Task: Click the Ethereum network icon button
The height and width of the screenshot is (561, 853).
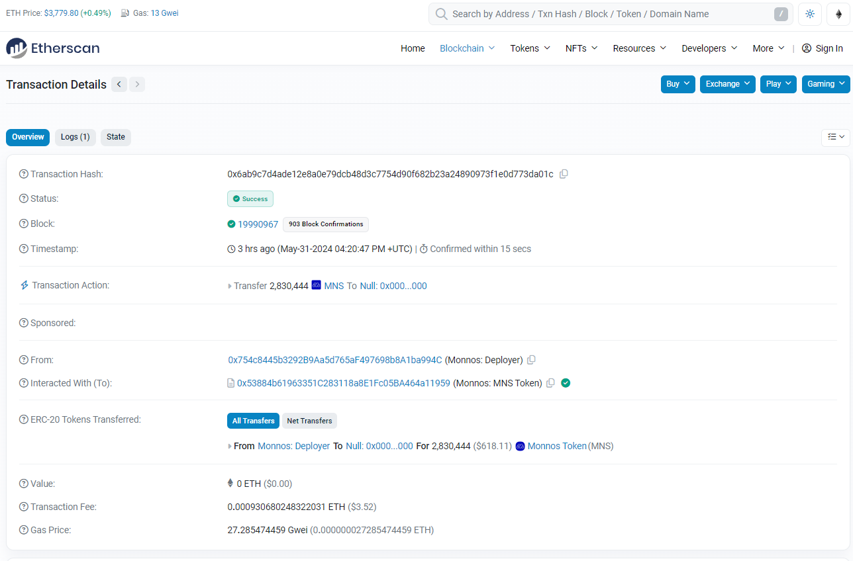Action: pyautogui.click(x=838, y=14)
